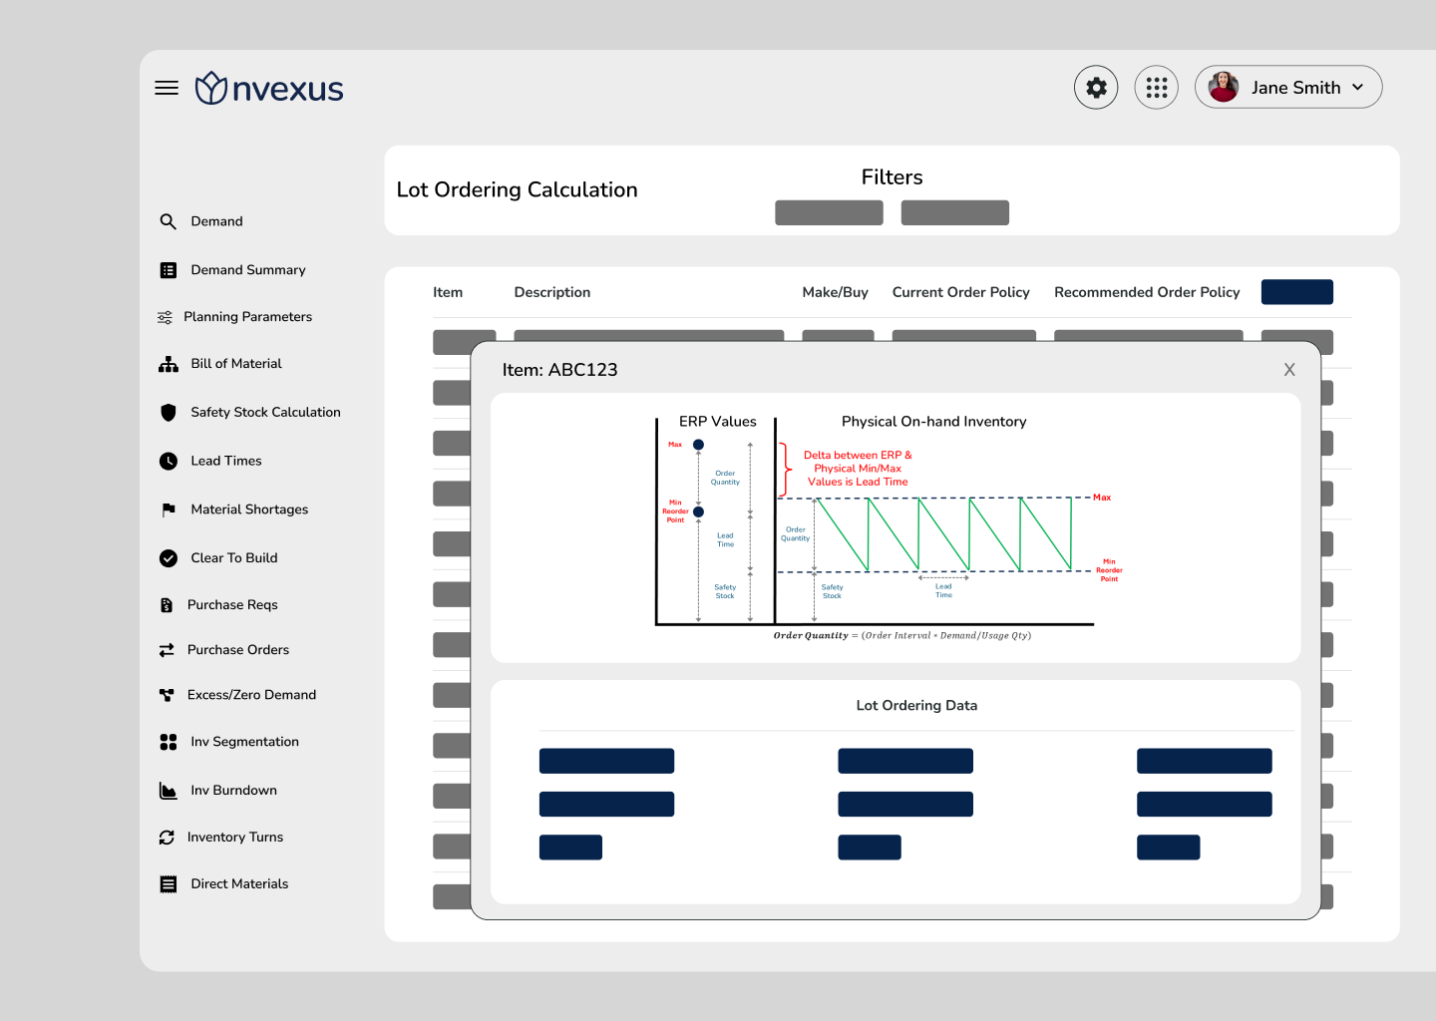Go to Planning Parameters
The width and height of the screenshot is (1436, 1021).
247,317
